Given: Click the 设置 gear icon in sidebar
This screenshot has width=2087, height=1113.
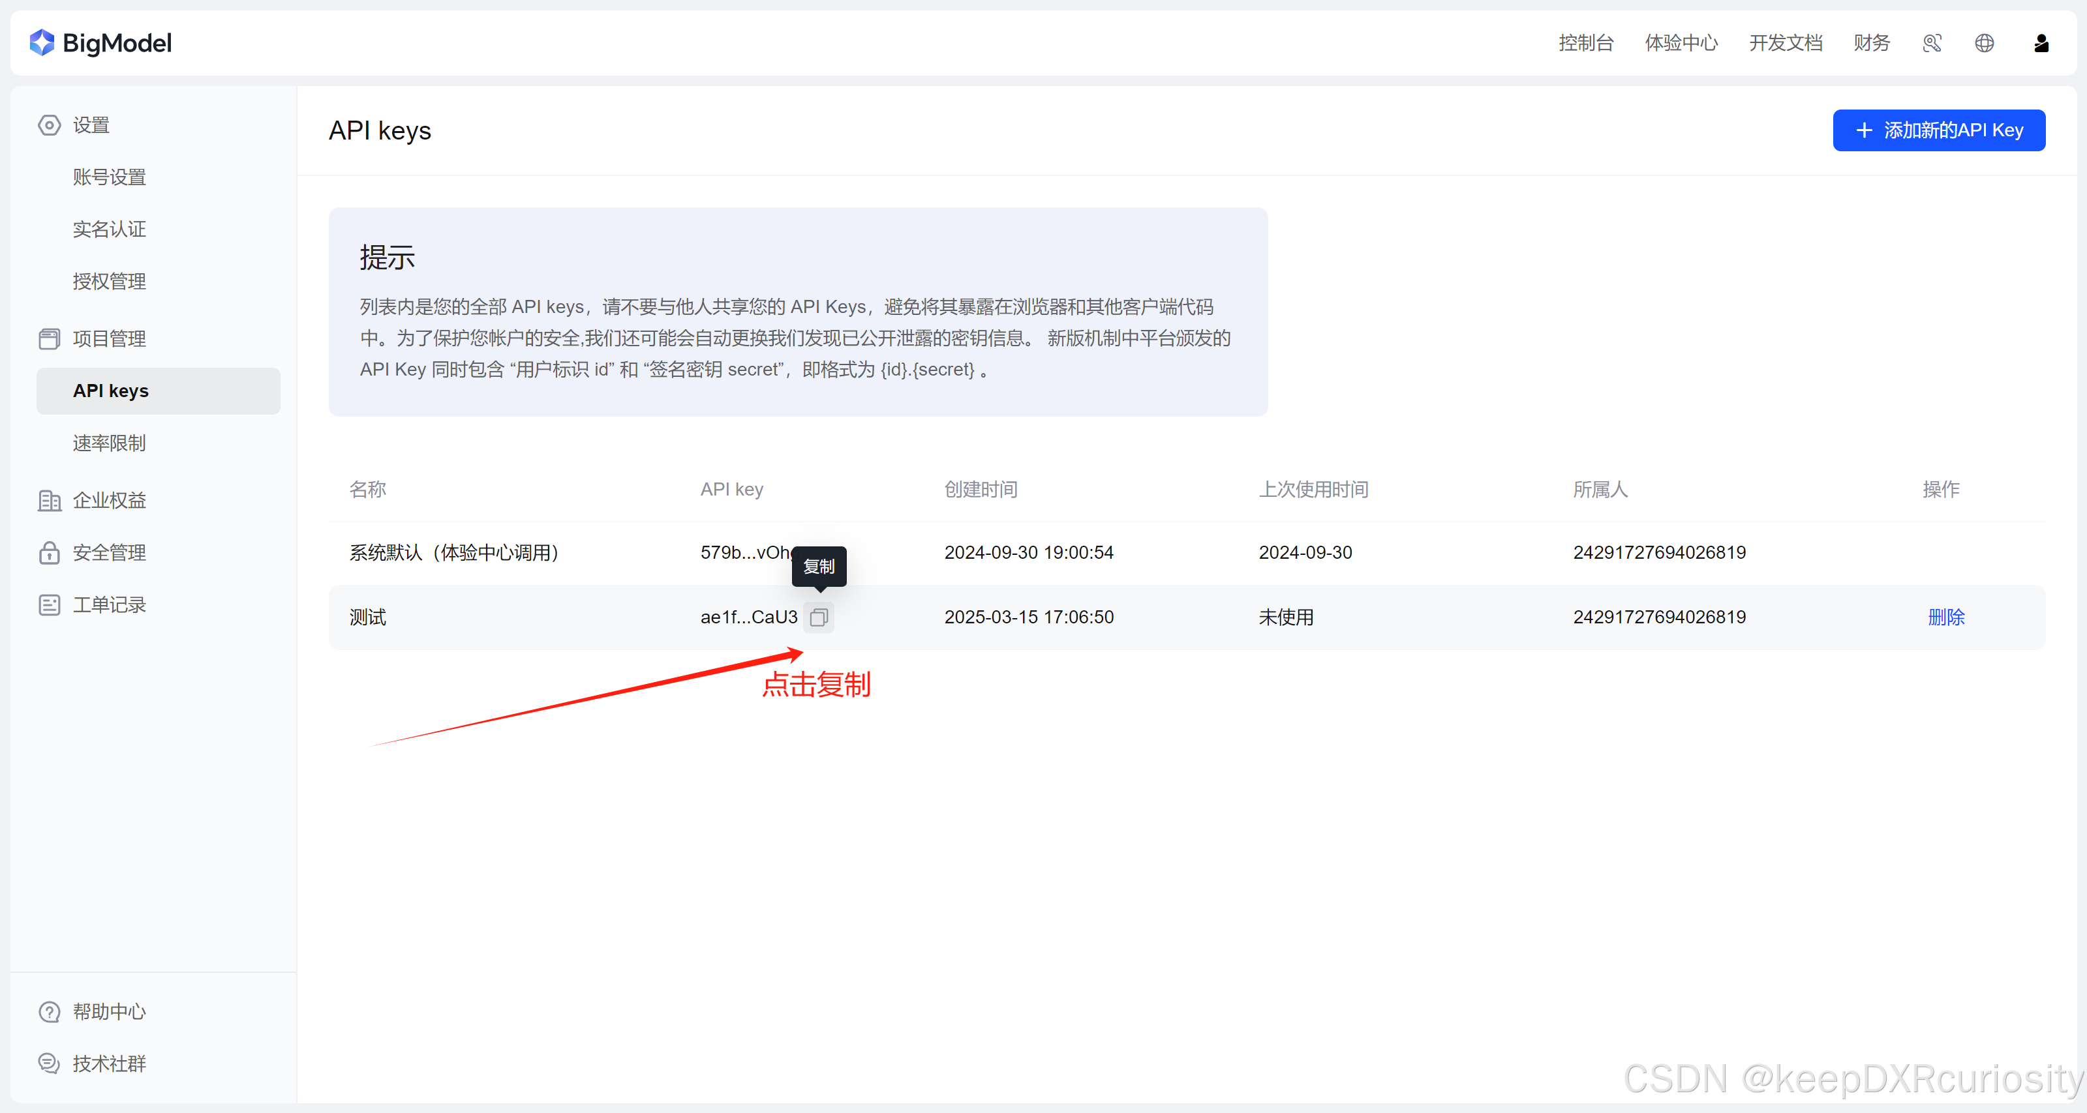Looking at the screenshot, I should pos(50,125).
